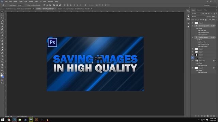Click the create new group folder icon
This screenshot has height=122, width=218.
click(x=208, y=116)
